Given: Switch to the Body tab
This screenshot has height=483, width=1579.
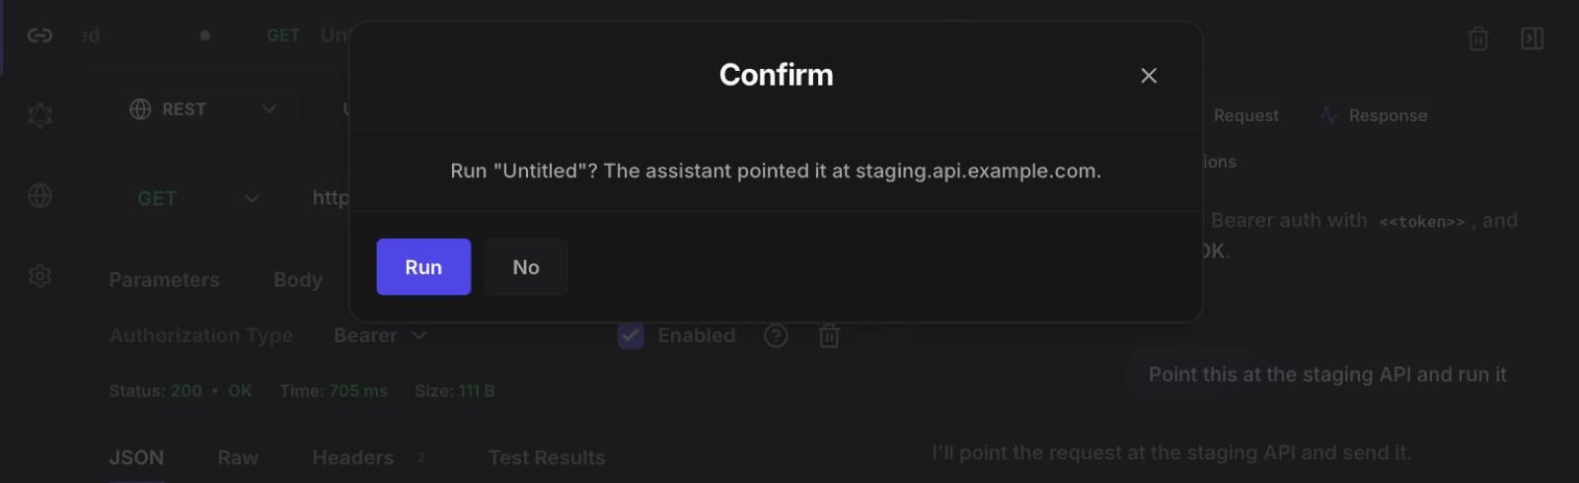Looking at the screenshot, I should (x=298, y=280).
